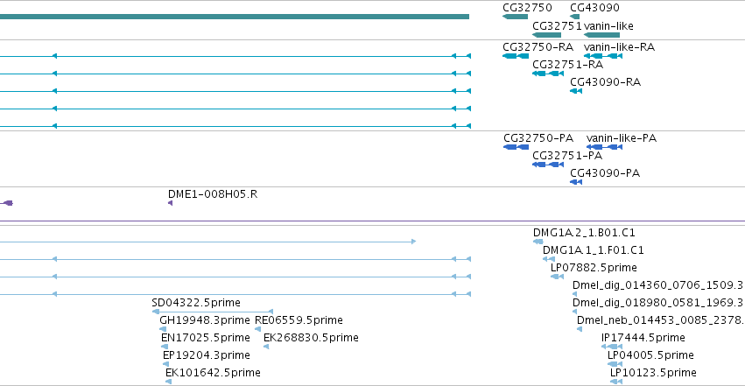This screenshot has width=745, height=386.
Task: Click the vanin-like-RA transcript glyph
Action: tap(603, 56)
